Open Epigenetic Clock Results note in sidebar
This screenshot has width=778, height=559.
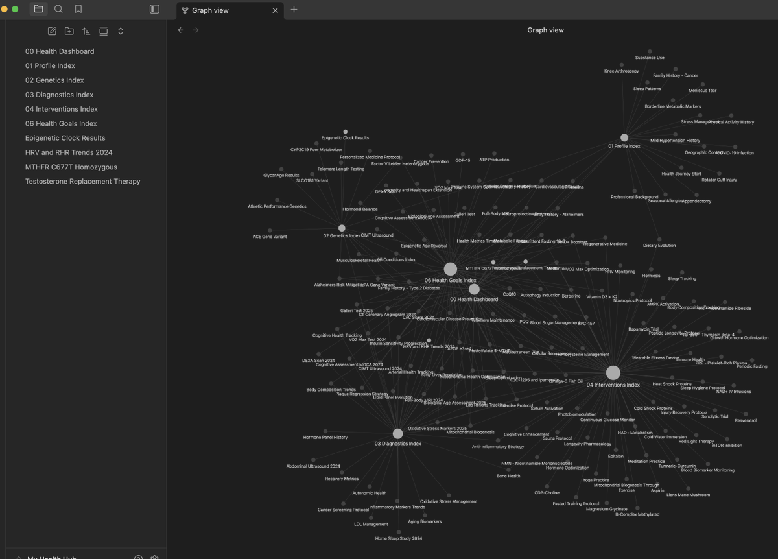pos(65,138)
